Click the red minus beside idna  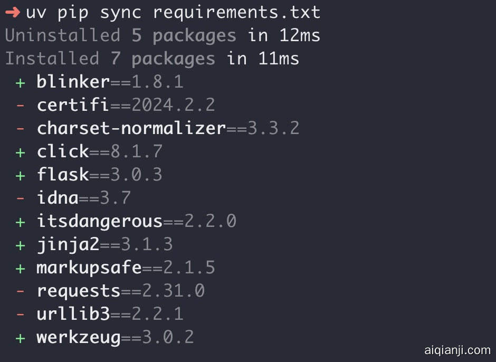(x=21, y=198)
